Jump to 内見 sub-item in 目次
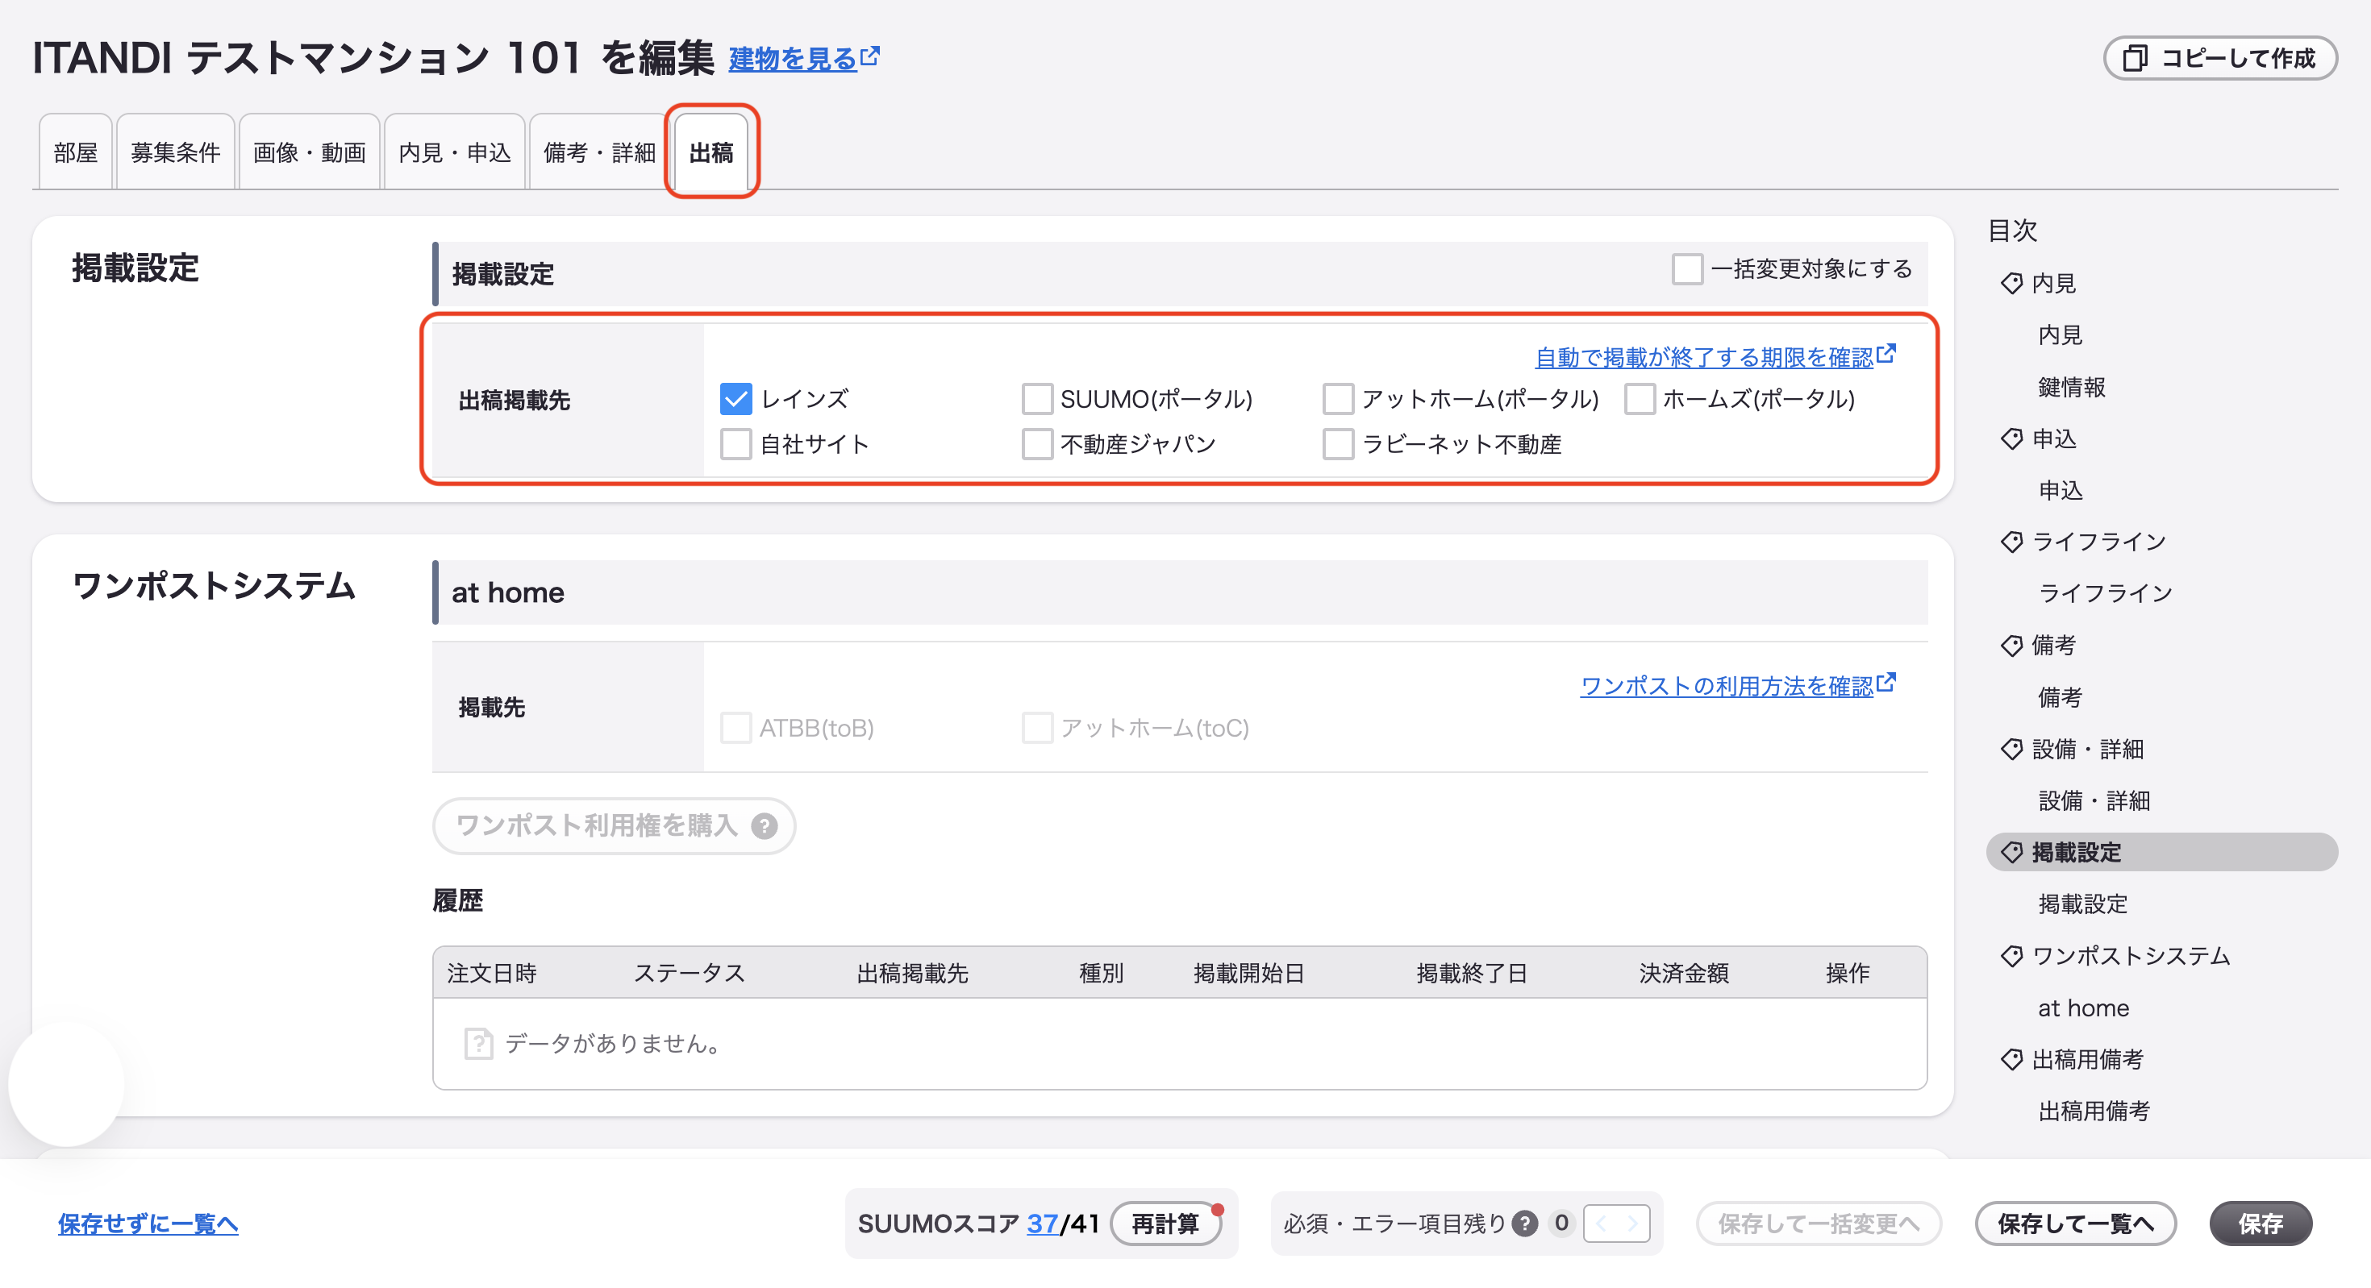Image resolution: width=2371 pixels, height=1288 pixels. pyautogui.click(x=2060, y=334)
